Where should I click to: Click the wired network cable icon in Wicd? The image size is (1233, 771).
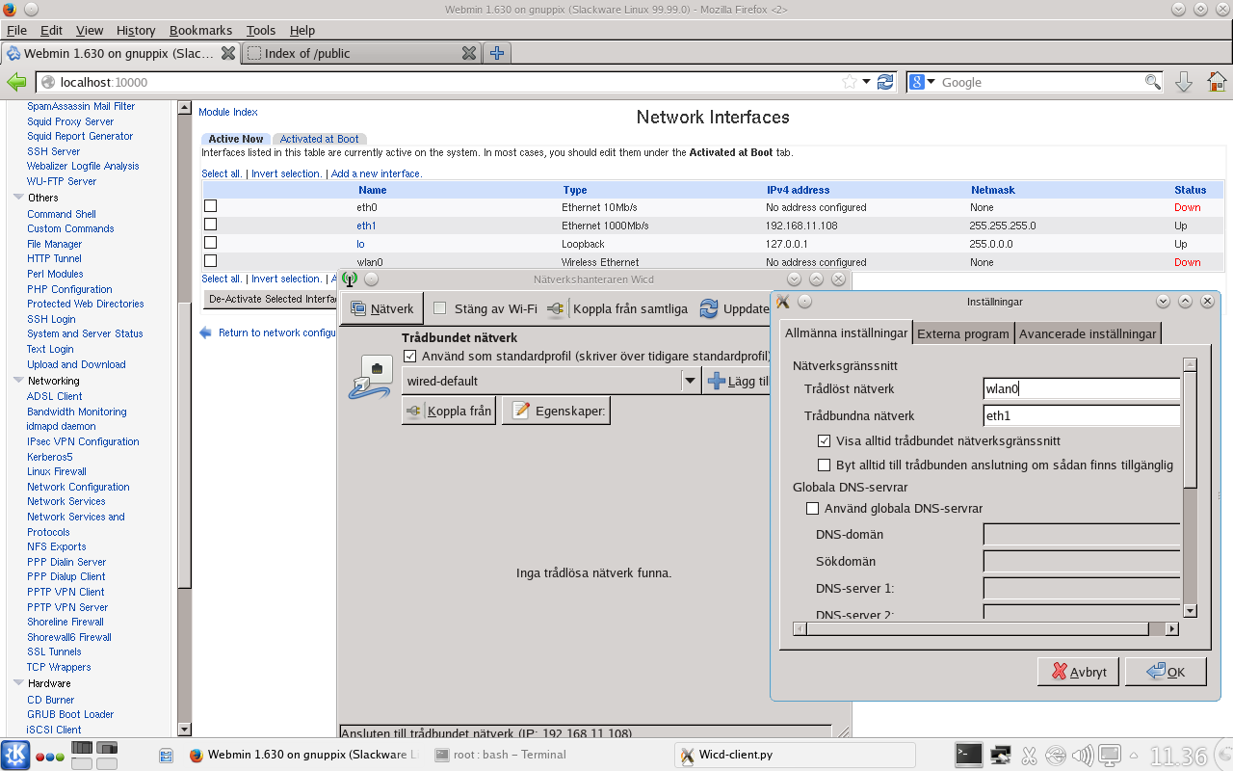click(x=368, y=377)
